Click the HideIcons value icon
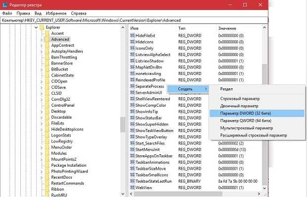 (132, 42)
